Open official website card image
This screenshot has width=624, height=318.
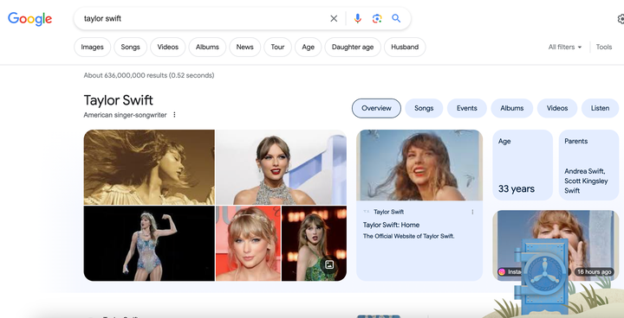(419, 165)
